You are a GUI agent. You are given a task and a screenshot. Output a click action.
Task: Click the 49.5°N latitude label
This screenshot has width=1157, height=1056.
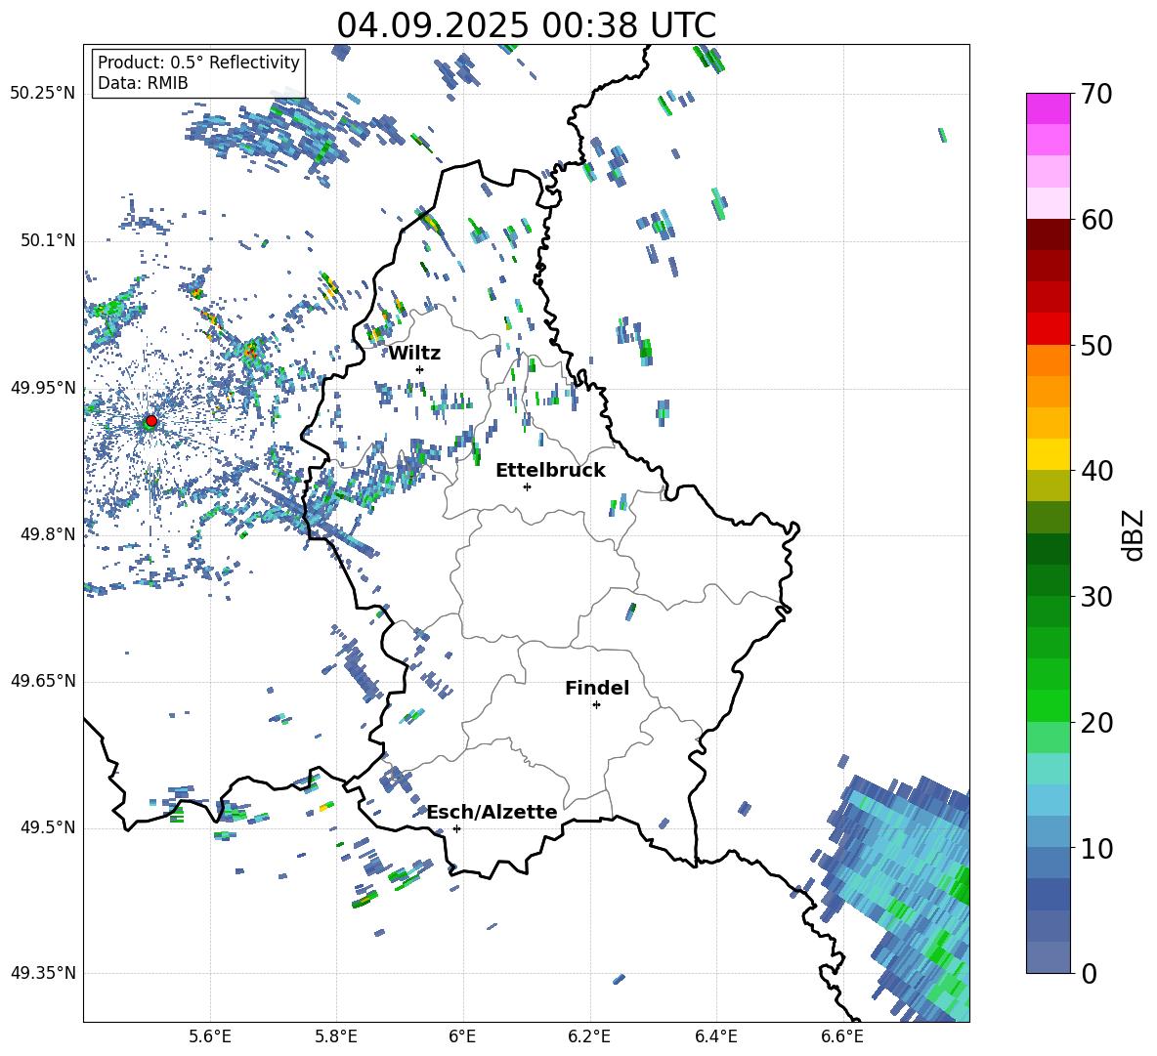pyautogui.click(x=48, y=826)
